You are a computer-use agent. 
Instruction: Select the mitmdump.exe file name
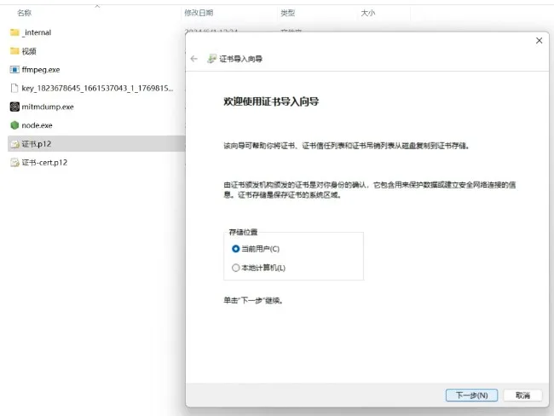48,107
